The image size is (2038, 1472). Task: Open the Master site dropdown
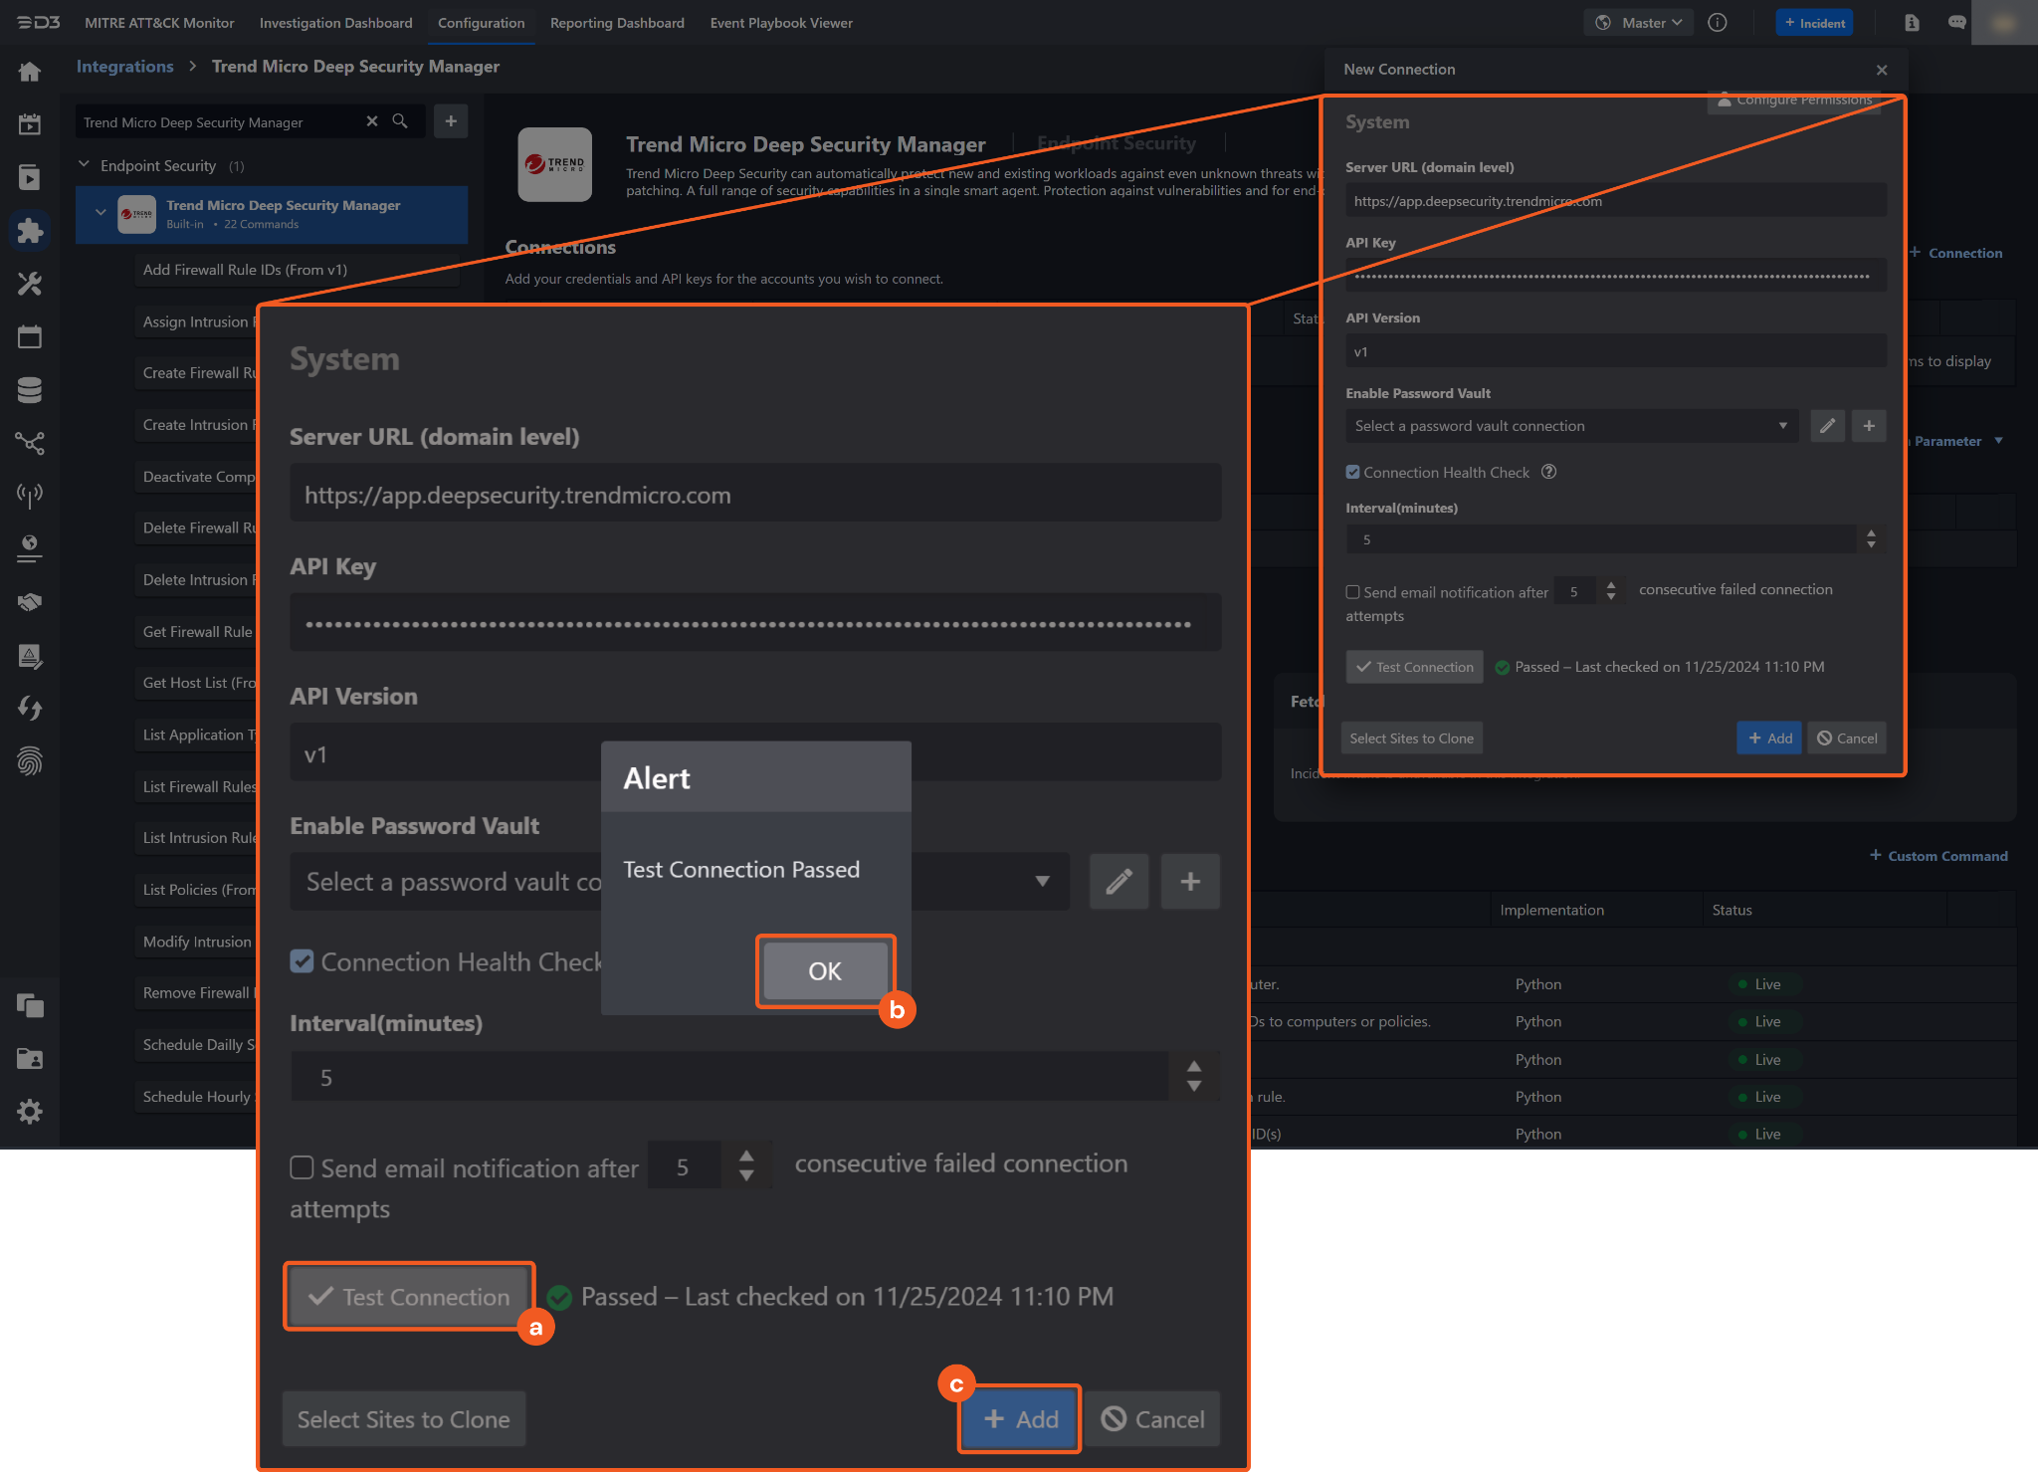click(x=1639, y=23)
